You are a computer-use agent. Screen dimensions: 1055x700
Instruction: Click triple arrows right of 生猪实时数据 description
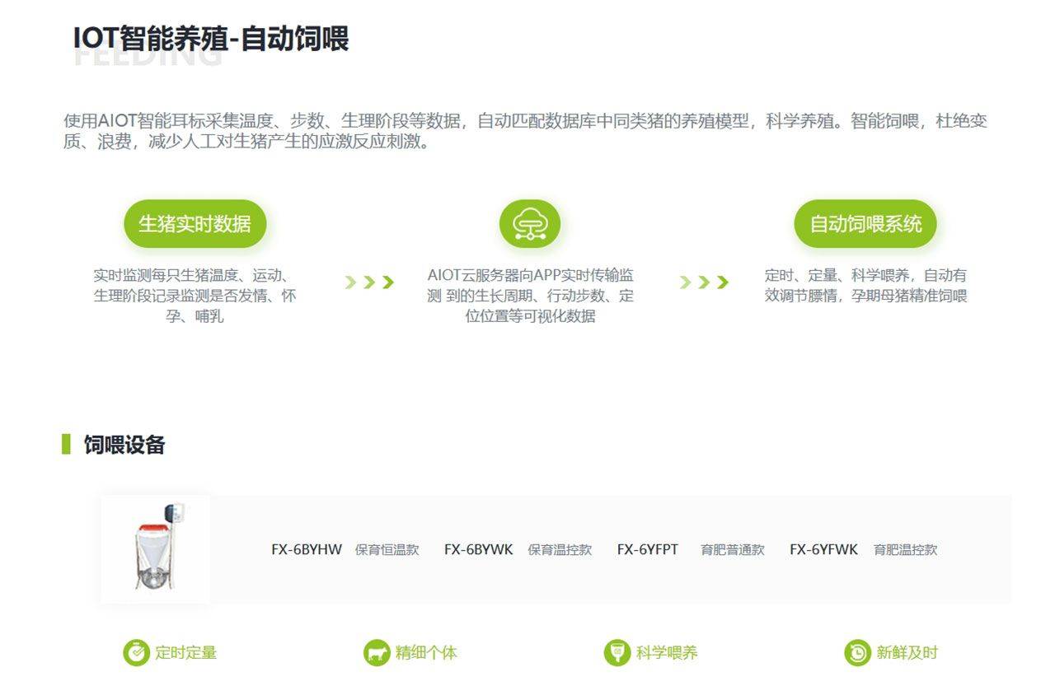coord(369,282)
